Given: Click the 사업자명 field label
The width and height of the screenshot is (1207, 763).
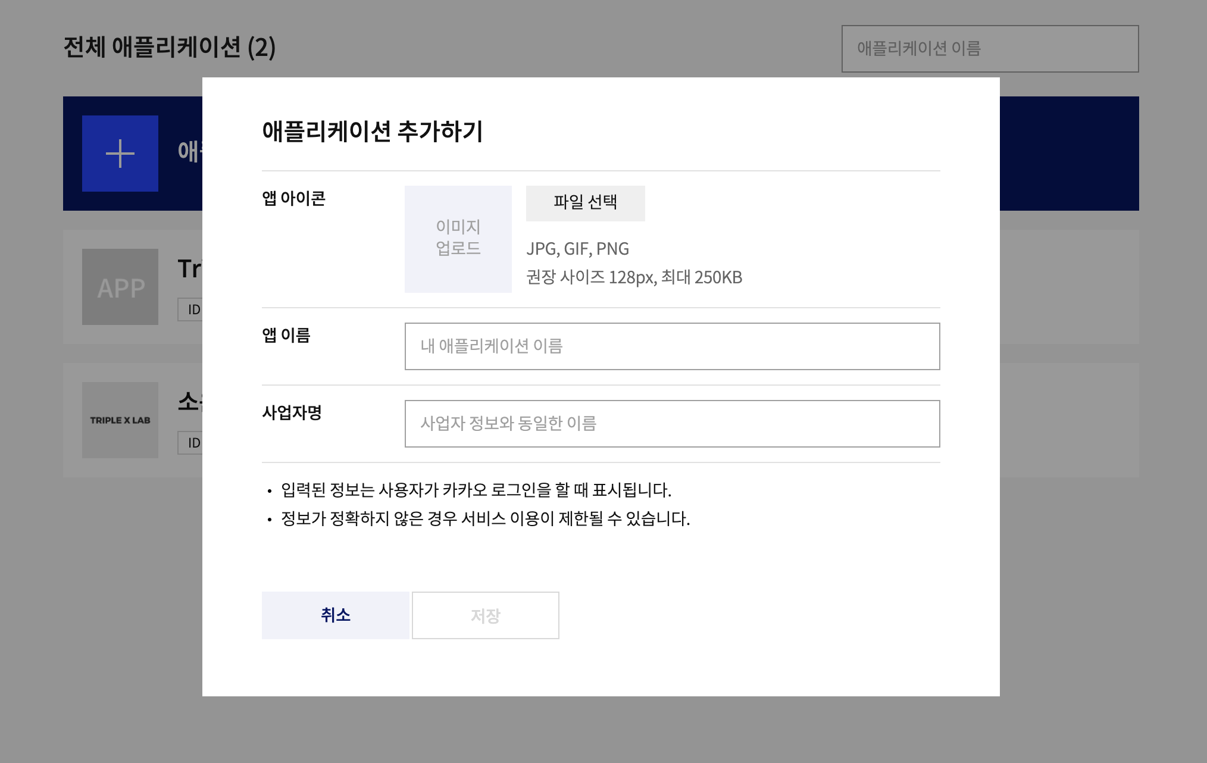Looking at the screenshot, I should (x=292, y=412).
